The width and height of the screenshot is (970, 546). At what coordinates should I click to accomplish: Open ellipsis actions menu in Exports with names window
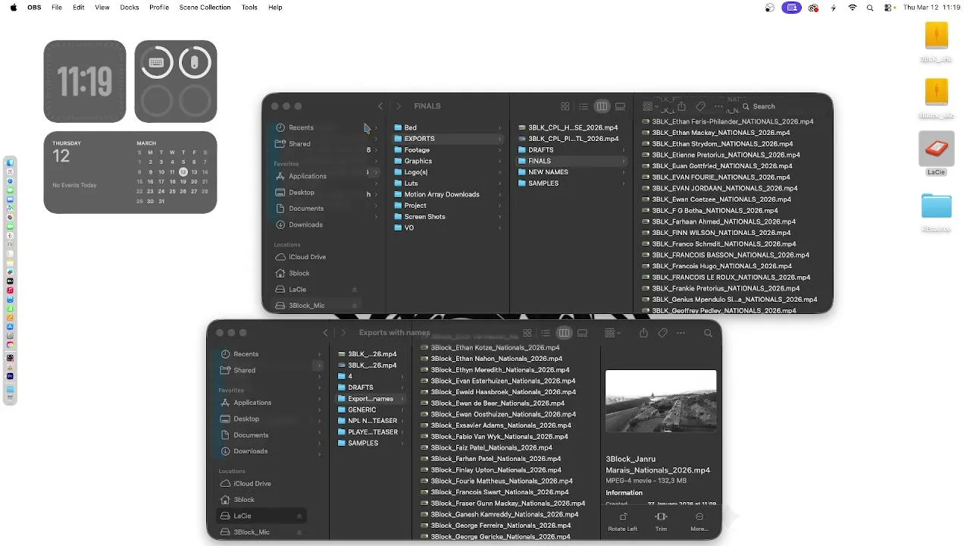[681, 333]
